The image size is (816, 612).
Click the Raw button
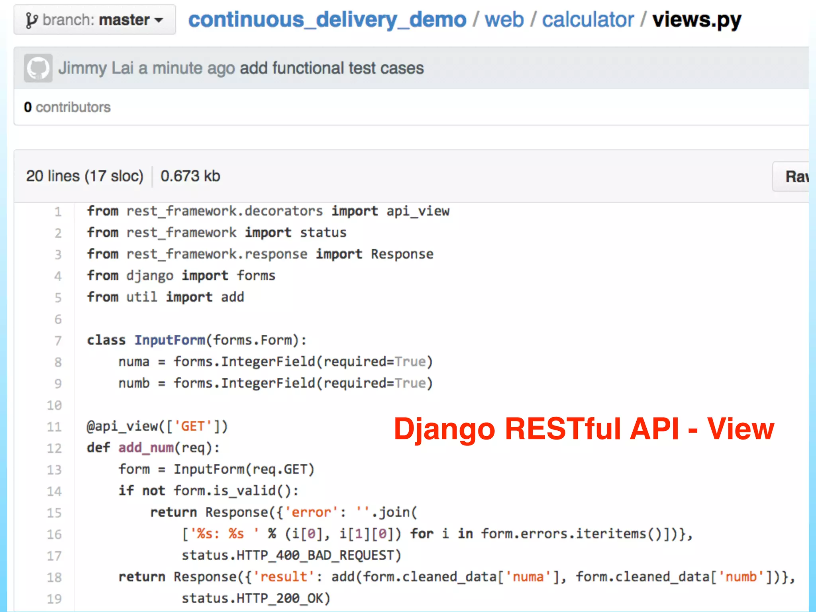tap(791, 177)
